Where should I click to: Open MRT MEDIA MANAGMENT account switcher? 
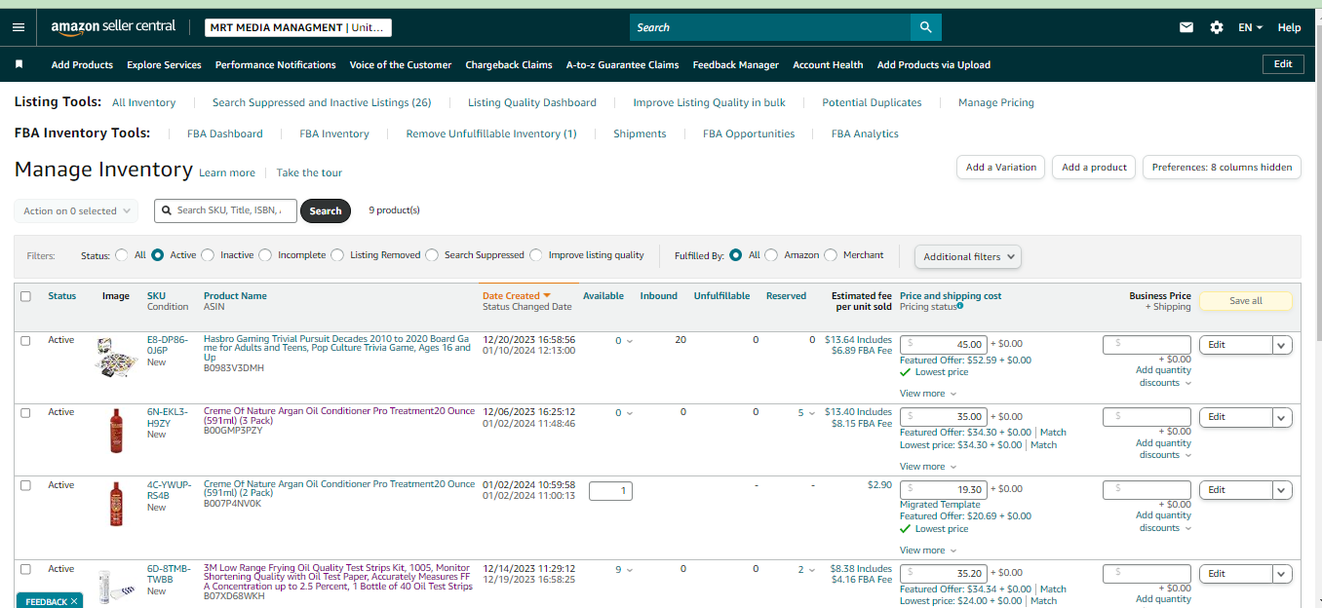coord(298,27)
